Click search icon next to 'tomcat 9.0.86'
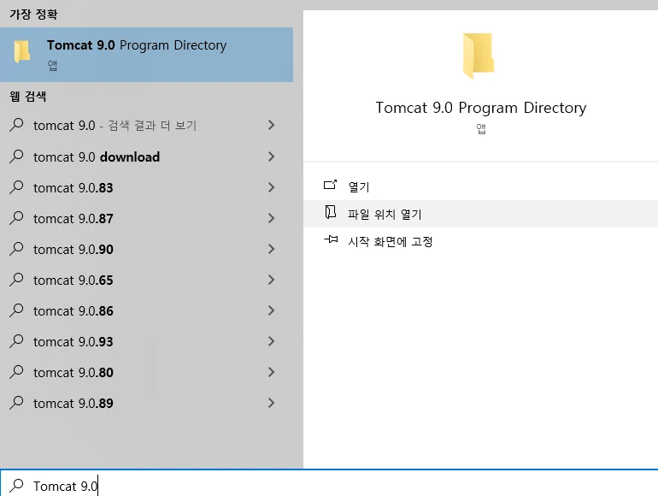The image size is (658, 496). click(x=16, y=310)
